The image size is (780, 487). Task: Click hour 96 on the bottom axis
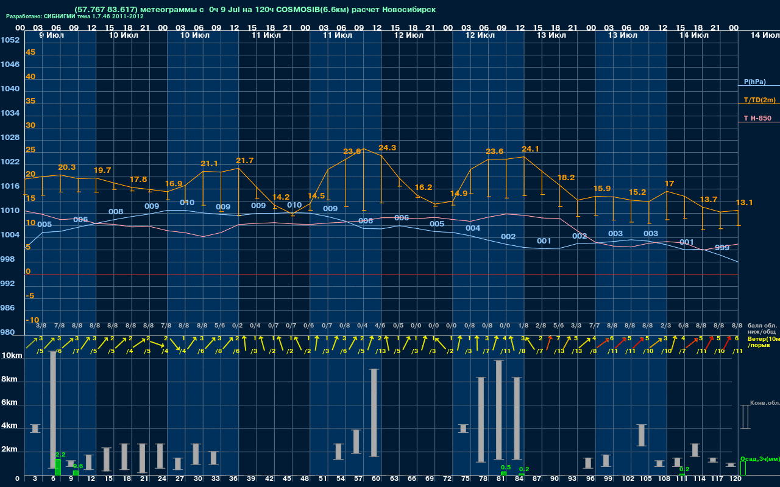pyautogui.click(x=590, y=479)
